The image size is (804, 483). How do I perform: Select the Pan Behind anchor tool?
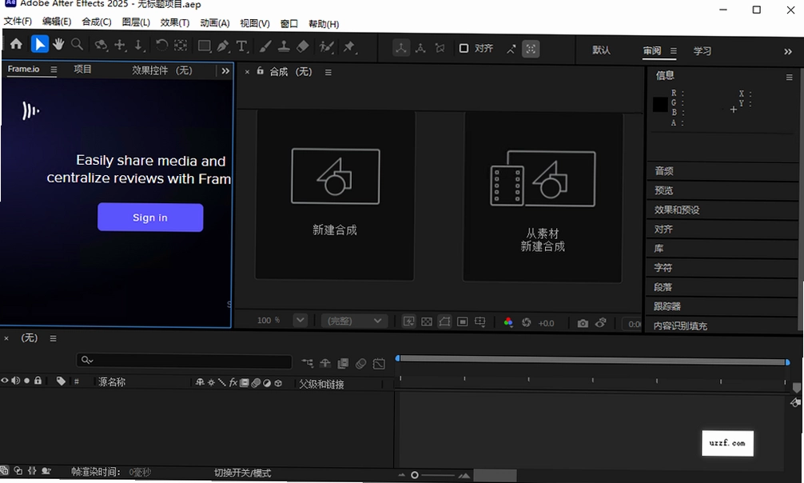point(180,46)
